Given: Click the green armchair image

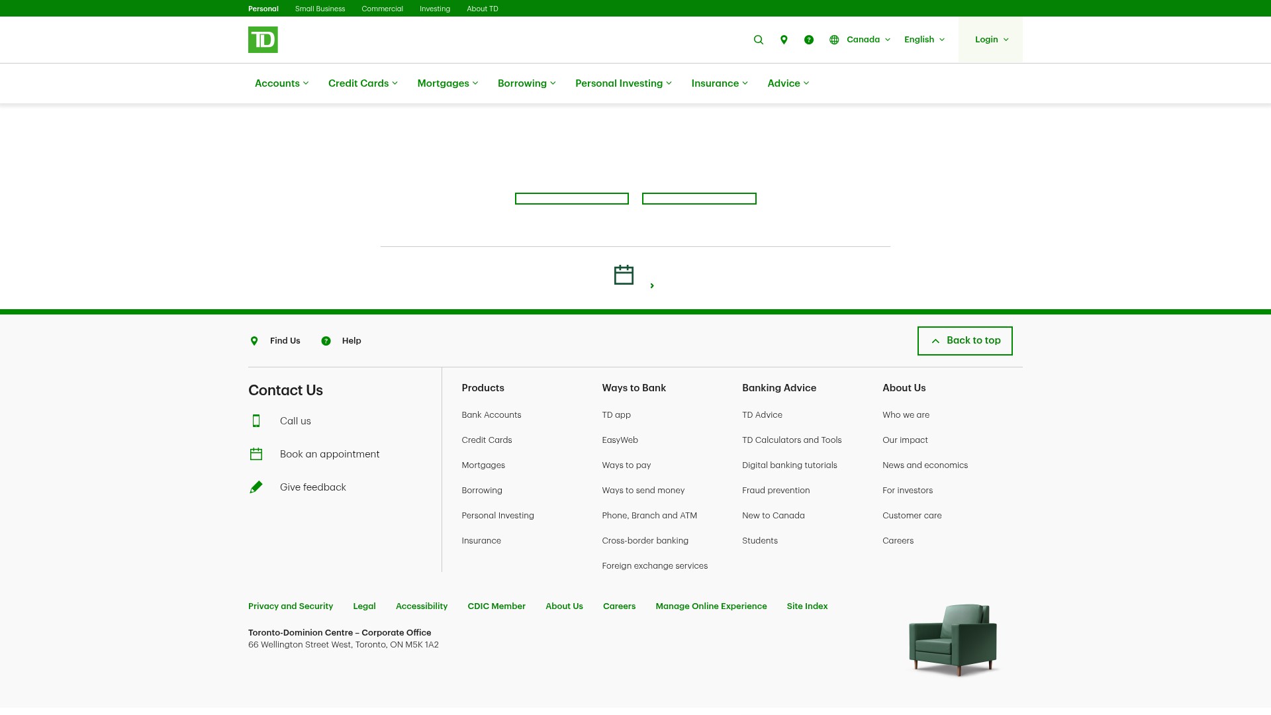Looking at the screenshot, I should tap(953, 640).
